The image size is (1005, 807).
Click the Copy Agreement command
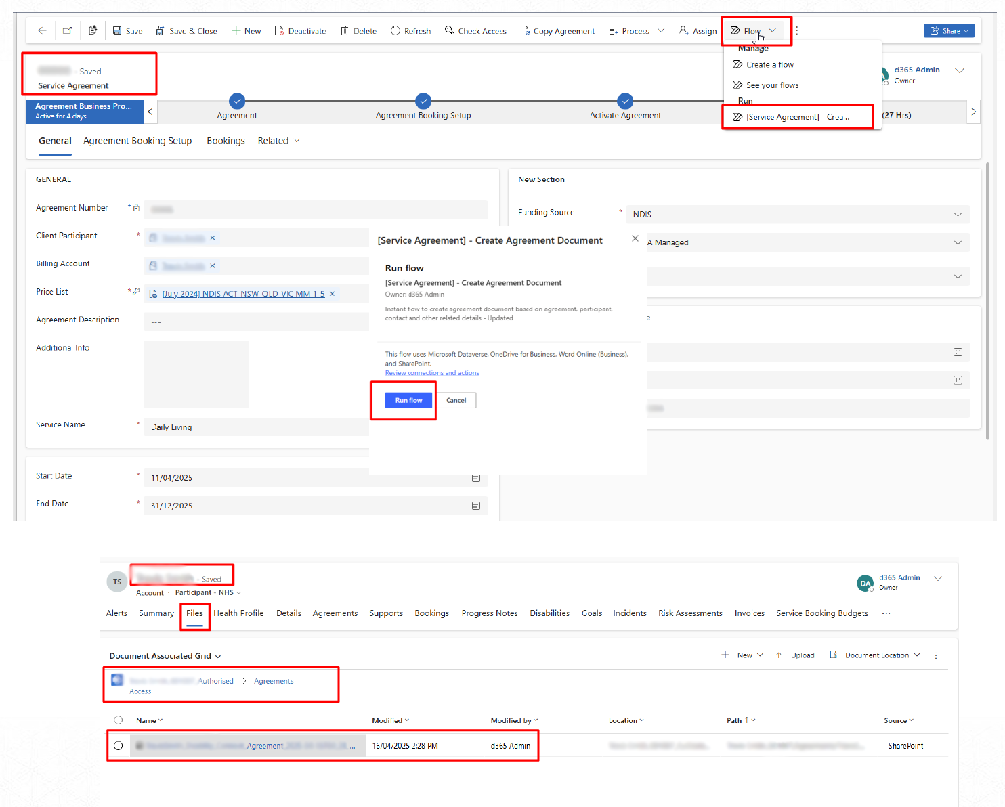pyautogui.click(x=557, y=31)
